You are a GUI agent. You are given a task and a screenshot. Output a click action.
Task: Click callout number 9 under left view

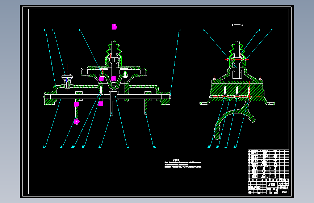click(x=61, y=147)
